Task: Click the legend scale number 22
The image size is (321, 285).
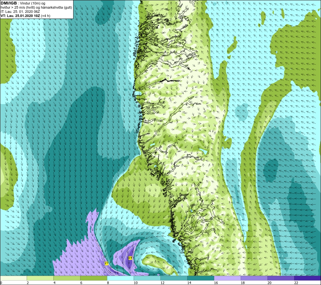Action: [x=296, y=283]
